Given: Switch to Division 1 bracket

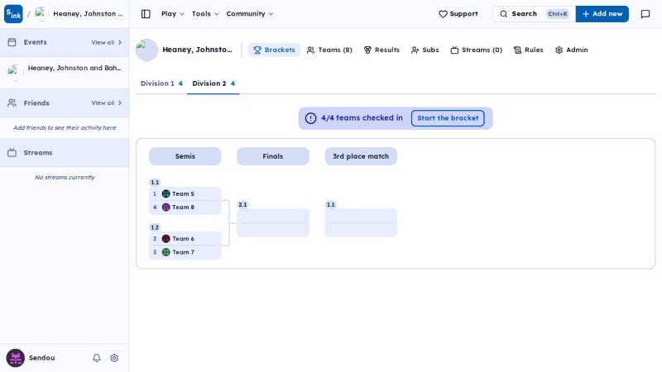Looking at the screenshot, I should click(161, 83).
